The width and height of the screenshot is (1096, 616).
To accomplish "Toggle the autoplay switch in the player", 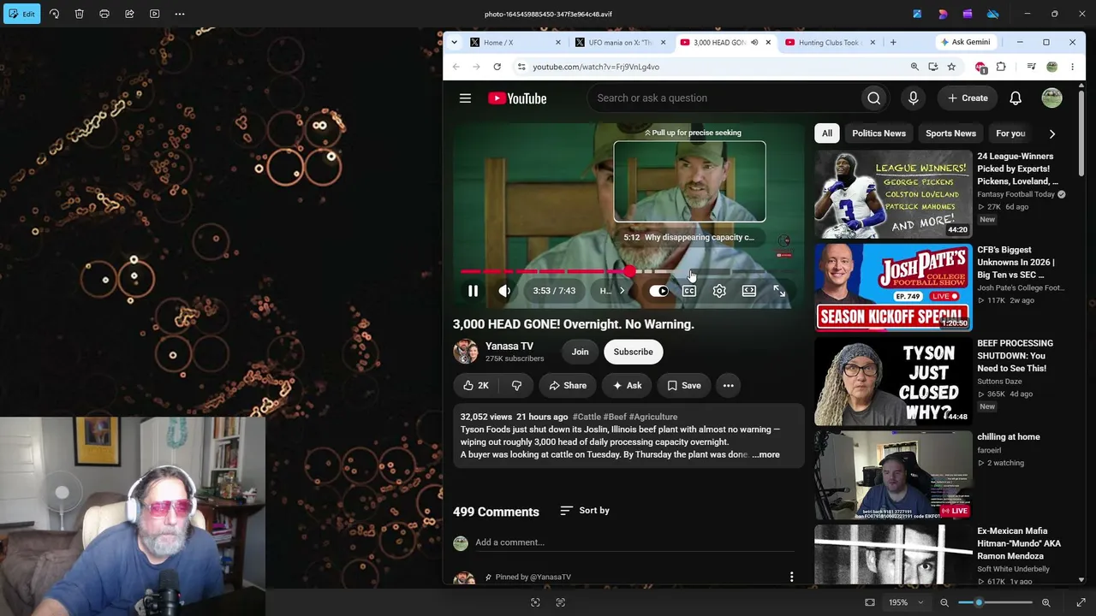I will coord(658,291).
